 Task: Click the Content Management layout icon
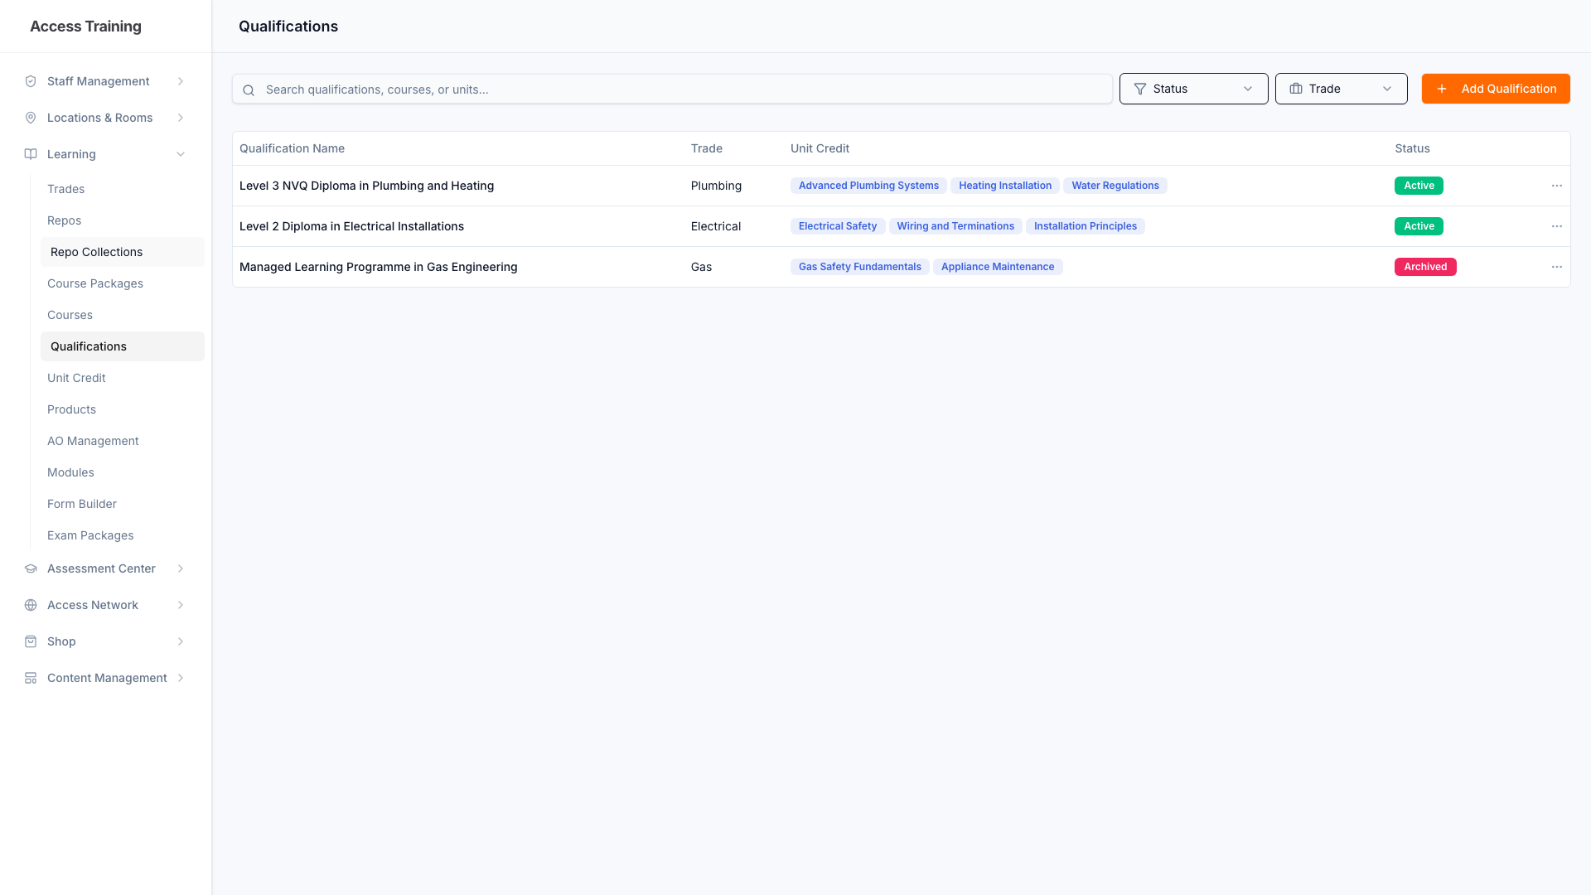(31, 678)
